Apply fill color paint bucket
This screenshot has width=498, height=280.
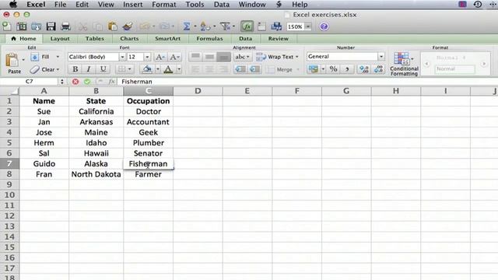147,69
